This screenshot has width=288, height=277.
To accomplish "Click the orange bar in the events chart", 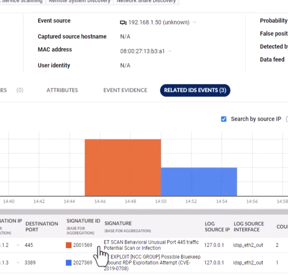I will (123, 167).
